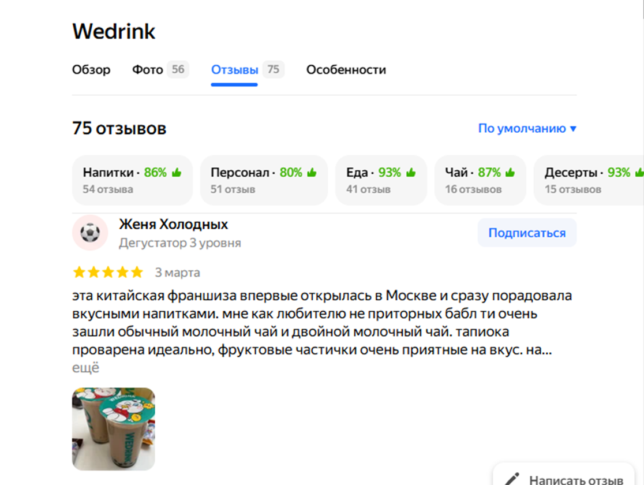This screenshot has width=644, height=485.
Task: Click the 54 отзыва count text
Action: pyautogui.click(x=107, y=189)
